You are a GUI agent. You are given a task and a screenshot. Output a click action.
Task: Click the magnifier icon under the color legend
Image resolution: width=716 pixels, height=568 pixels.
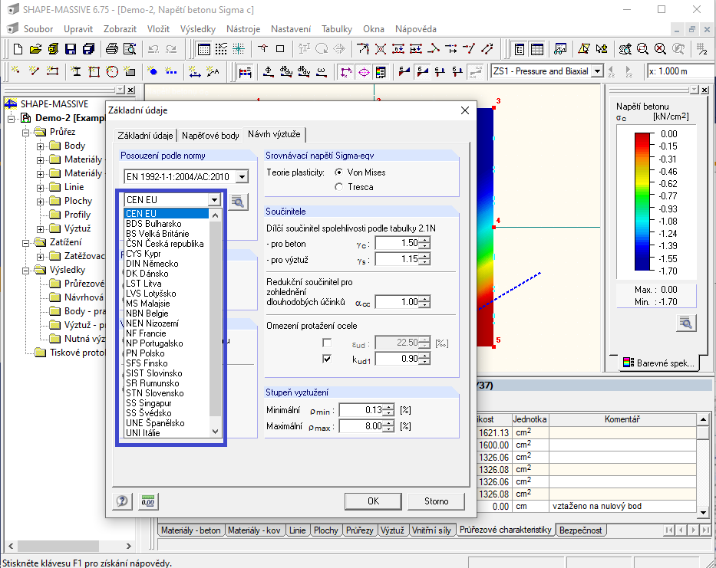[685, 323]
